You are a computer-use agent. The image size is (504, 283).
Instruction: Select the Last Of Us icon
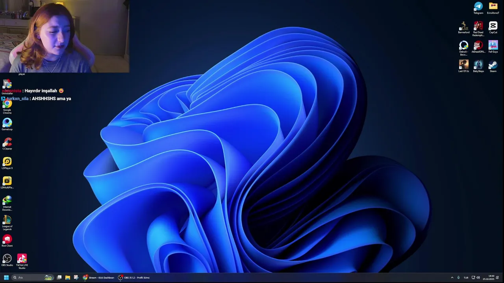coord(463,66)
